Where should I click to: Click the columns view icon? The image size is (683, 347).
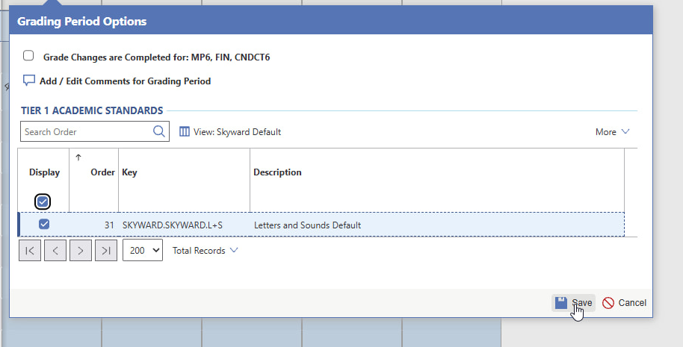pyautogui.click(x=185, y=131)
